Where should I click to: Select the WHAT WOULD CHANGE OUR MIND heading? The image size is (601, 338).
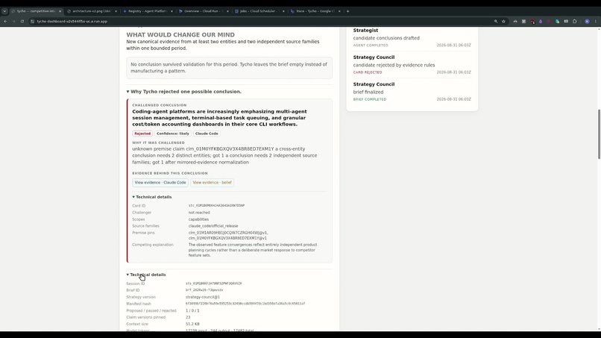(x=180, y=34)
